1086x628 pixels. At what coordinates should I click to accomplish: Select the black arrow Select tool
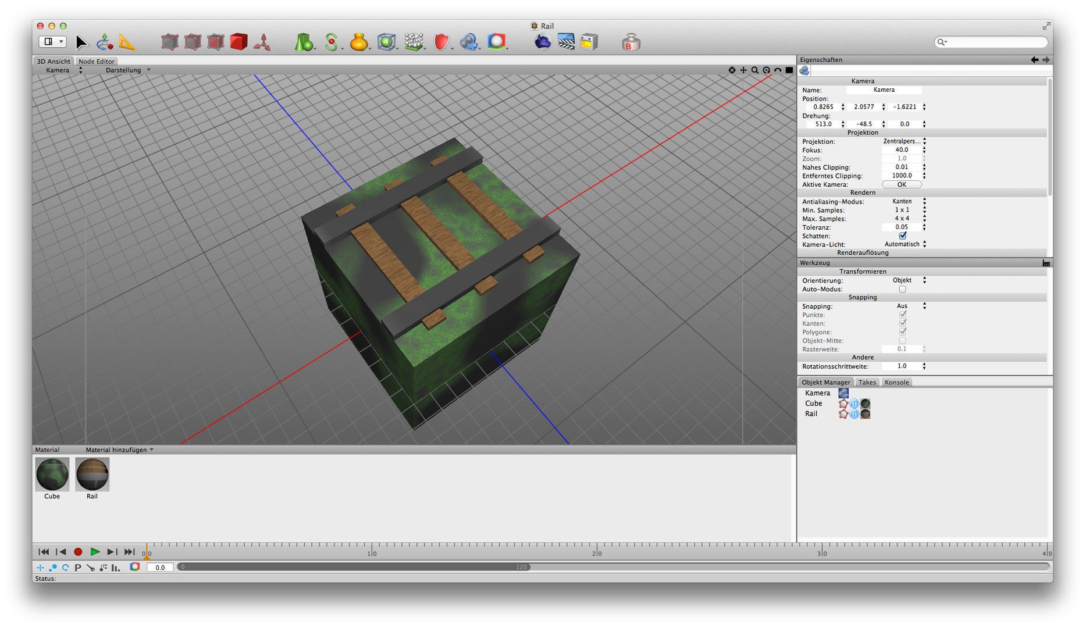point(81,42)
